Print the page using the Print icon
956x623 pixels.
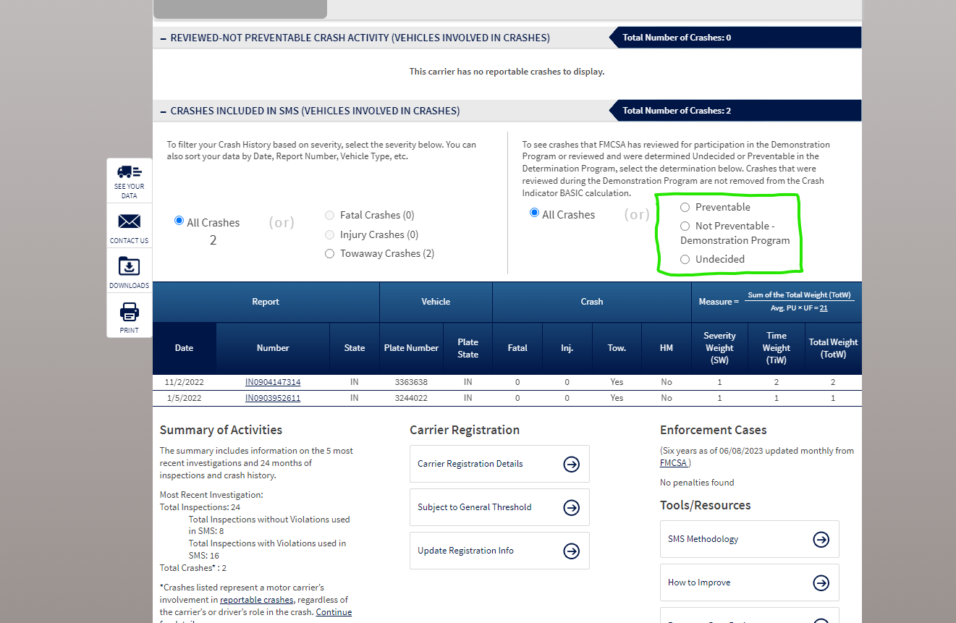tap(129, 315)
